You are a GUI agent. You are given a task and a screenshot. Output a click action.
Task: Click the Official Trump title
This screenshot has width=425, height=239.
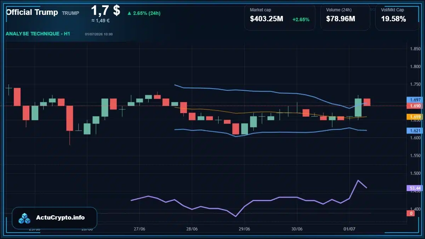coord(32,12)
